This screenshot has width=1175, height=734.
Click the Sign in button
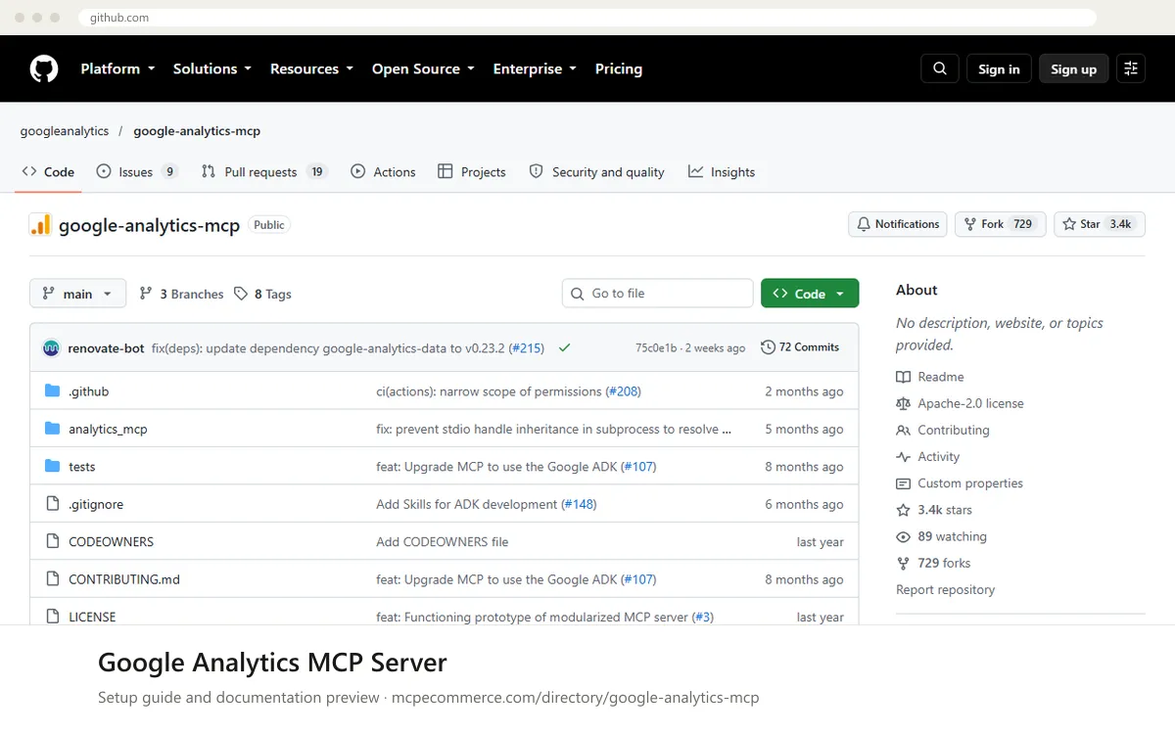coord(999,69)
